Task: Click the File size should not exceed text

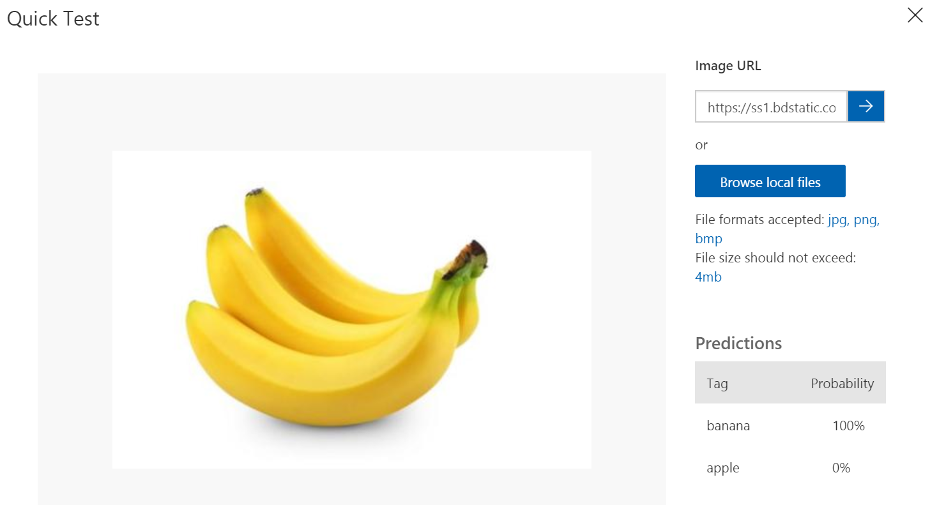Action: [x=775, y=258]
